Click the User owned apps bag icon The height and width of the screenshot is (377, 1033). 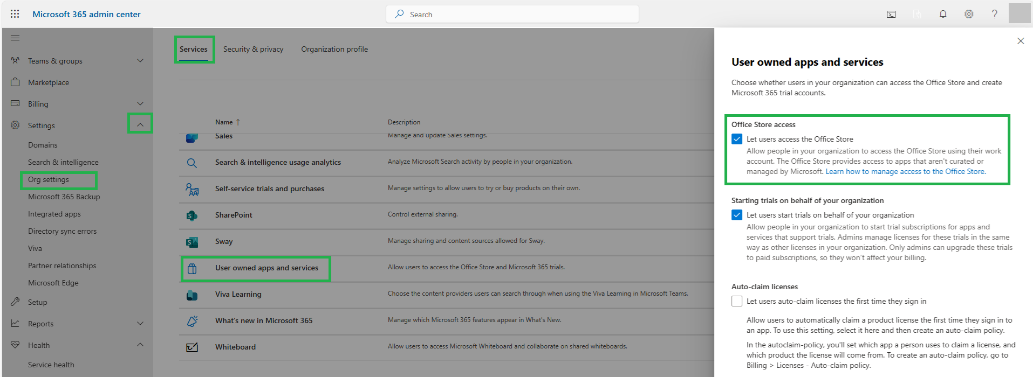coord(192,268)
